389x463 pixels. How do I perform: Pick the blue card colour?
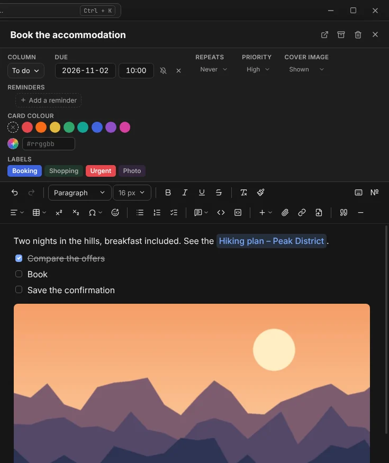tap(97, 128)
